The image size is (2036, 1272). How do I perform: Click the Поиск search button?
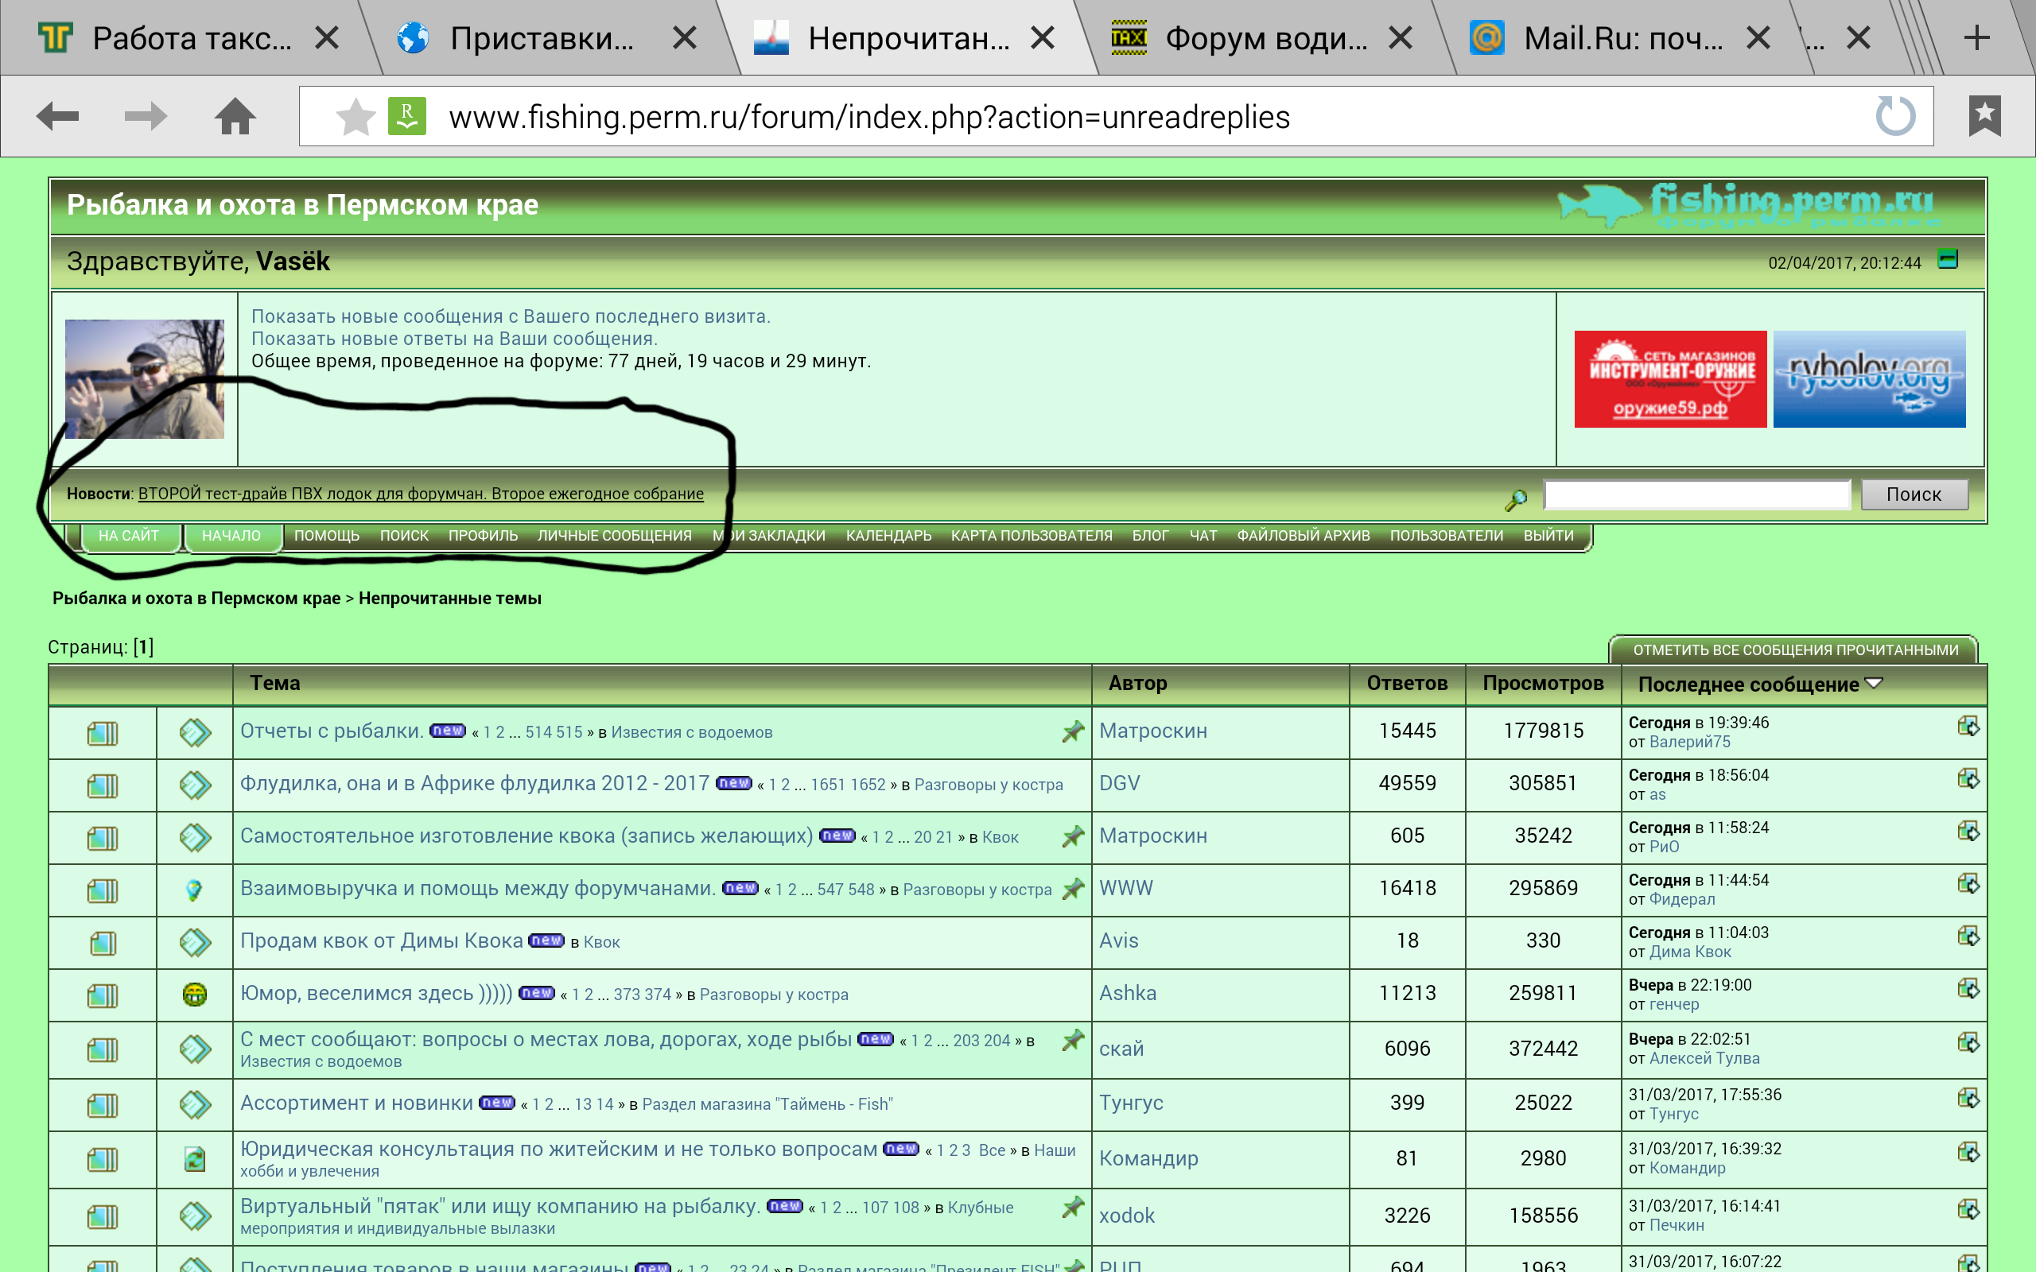pyautogui.click(x=1914, y=494)
